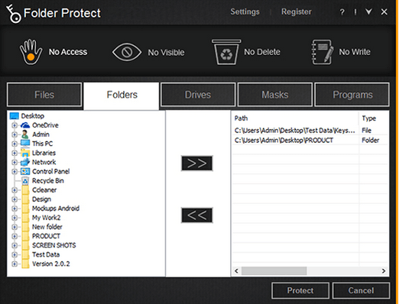Expand the Version 2.0.2 folder node
Image resolution: width=399 pixels, height=304 pixels.
[15, 264]
